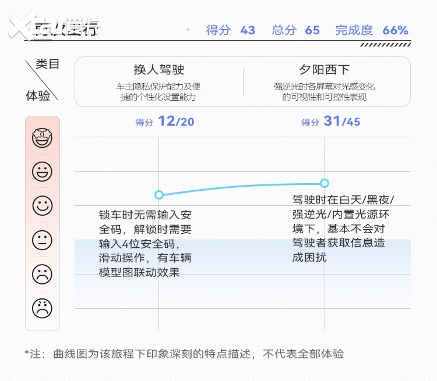The height and width of the screenshot is (381, 437).
Task: Click the small gray dot near header
Action: coord(188,29)
